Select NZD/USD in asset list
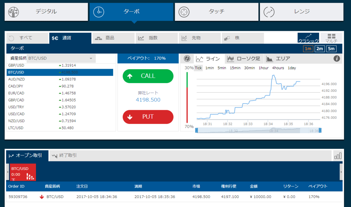 [x=60, y=121]
